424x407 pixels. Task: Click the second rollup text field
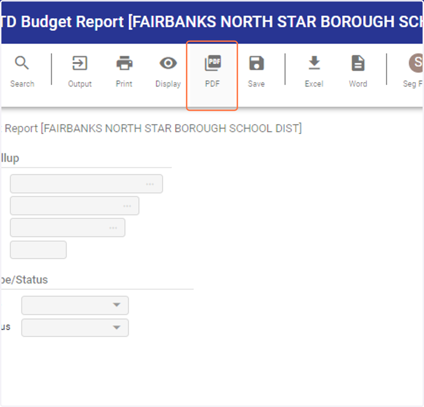coord(75,206)
